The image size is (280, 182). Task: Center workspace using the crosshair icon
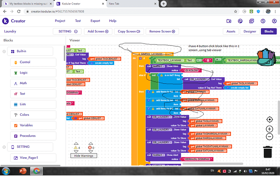[x=269, y=119]
